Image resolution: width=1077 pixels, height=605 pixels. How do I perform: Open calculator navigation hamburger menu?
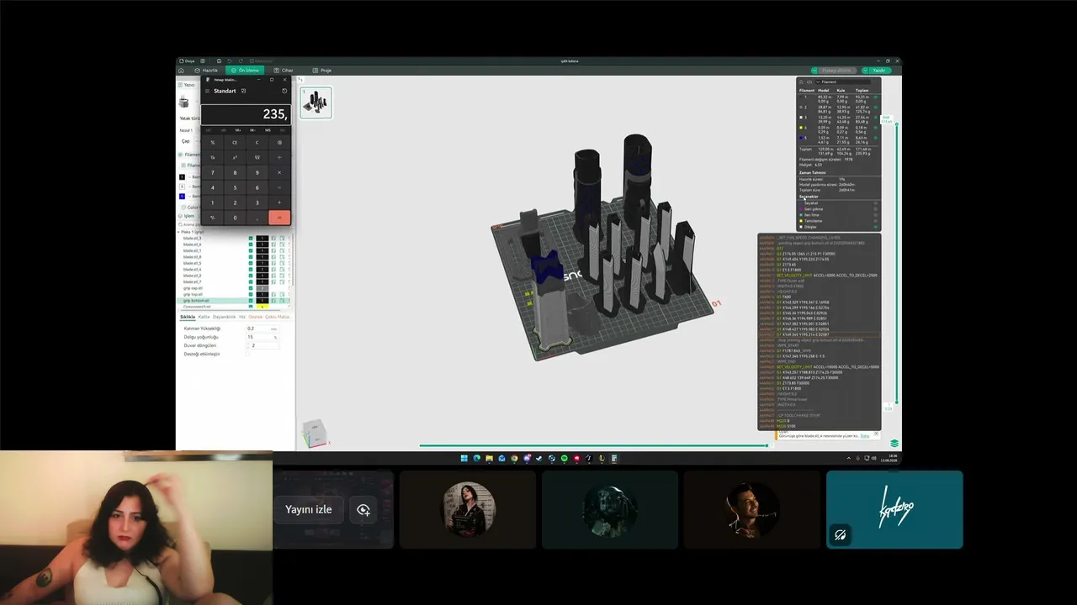coord(207,91)
